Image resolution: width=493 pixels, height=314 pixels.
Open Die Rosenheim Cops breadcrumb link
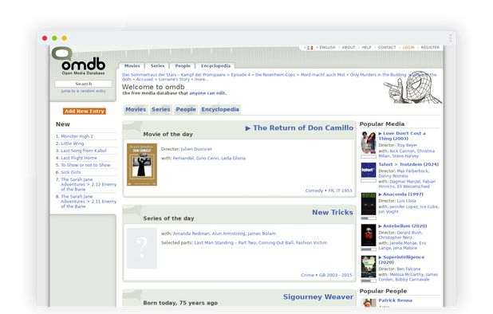(274, 75)
